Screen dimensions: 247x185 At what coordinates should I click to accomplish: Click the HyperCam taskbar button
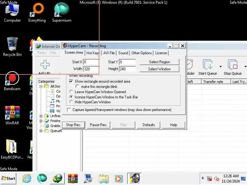pos(134,179)
